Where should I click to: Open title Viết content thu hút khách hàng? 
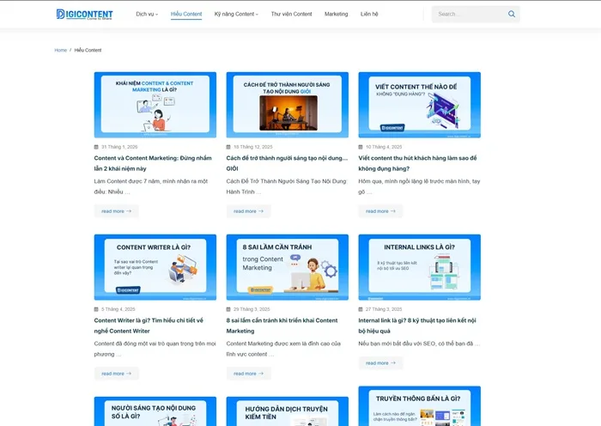pos(418,163)
